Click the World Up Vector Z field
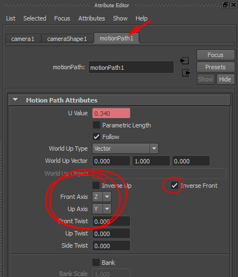This screenshot has height=277, width=238. (191, 161)
